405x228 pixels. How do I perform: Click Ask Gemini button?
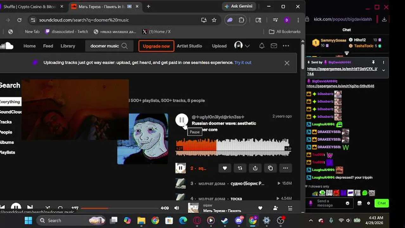click(238, 6)
